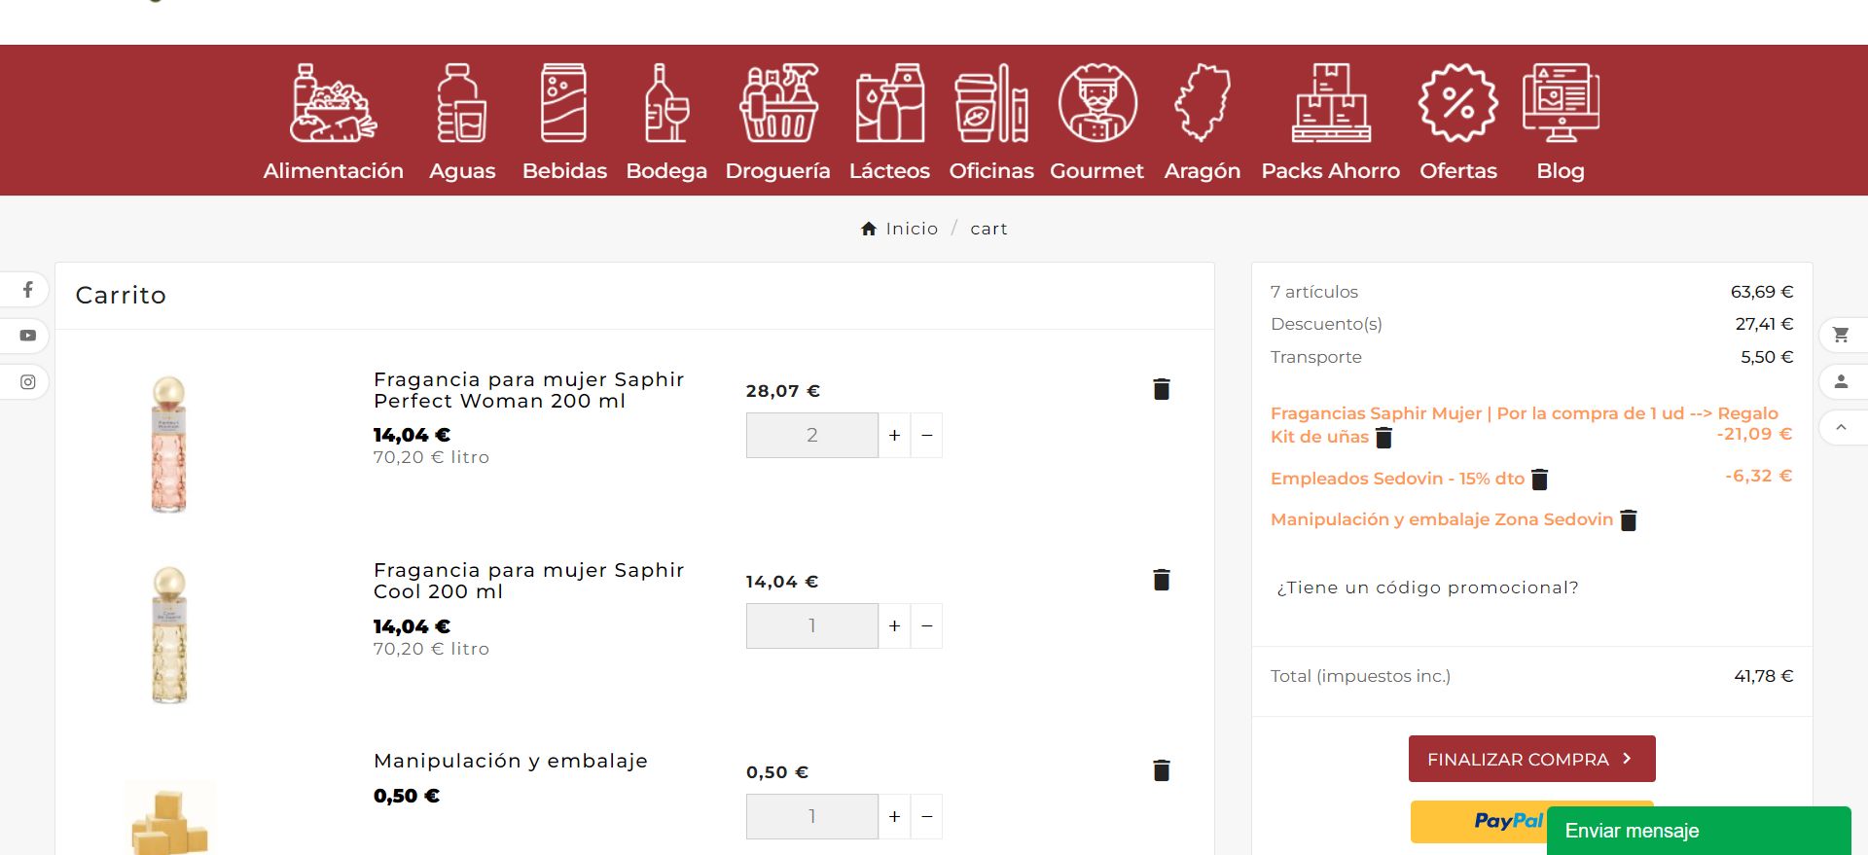Screen dimensions: 1868x855
Task: Decrease quantity of Manipulación y embalaje
Action: pyautogui.click(x=927, y=816)
